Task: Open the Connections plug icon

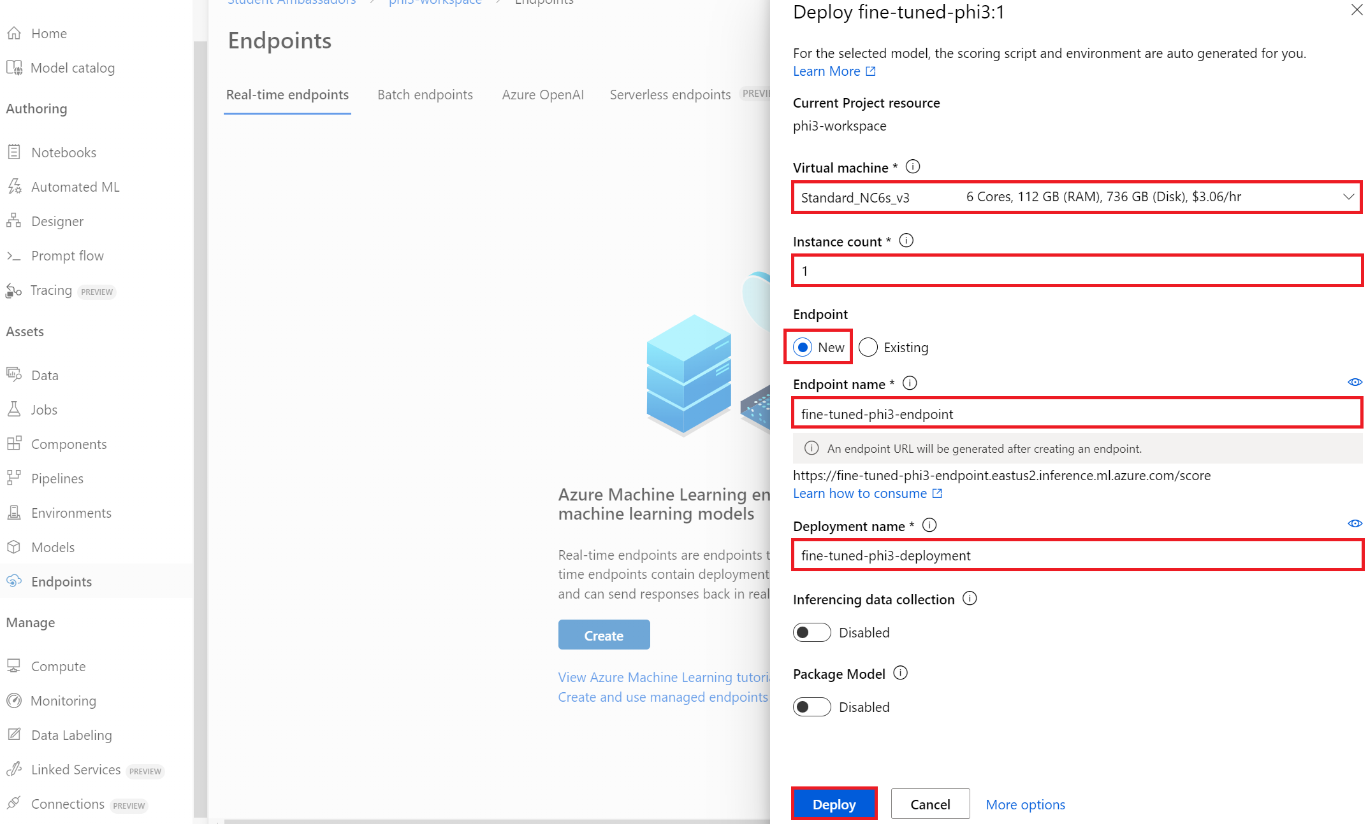Action: (14, 804)
